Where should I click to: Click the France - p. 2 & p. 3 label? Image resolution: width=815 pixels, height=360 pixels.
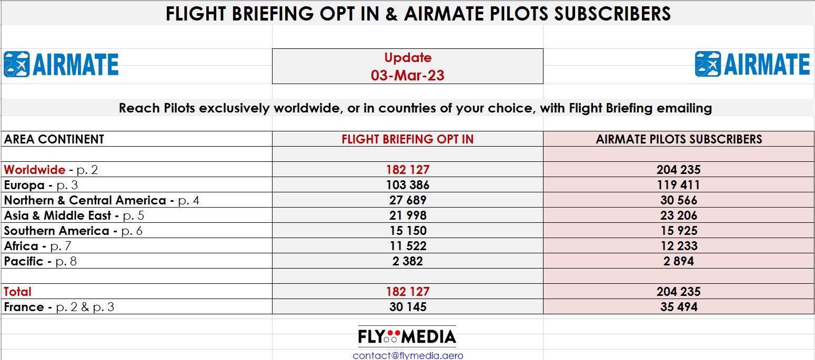pyautogui.click(x=59, y=307)
